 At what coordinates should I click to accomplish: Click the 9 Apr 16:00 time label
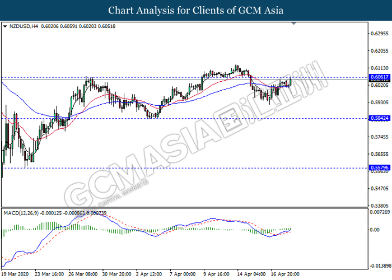pos(217,274)
